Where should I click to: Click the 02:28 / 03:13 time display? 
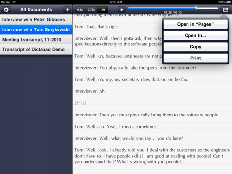pyautogui.click(x=173, y=12)
